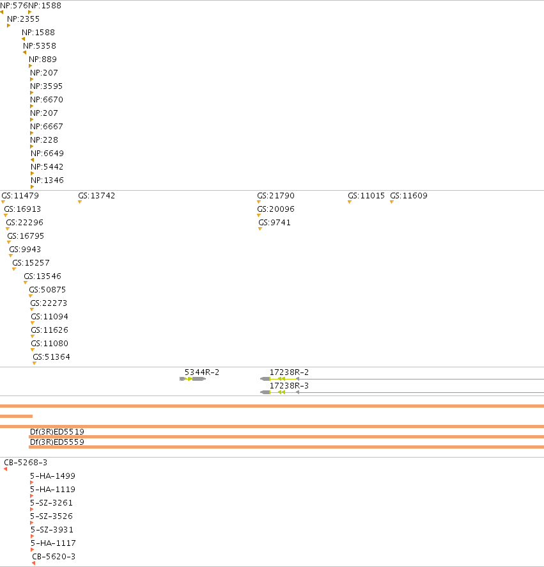Viewport: 544px width, 567px height.
Task: Click the Df(3R)ED5519 deficiency bar
Action: click(286, 437)
